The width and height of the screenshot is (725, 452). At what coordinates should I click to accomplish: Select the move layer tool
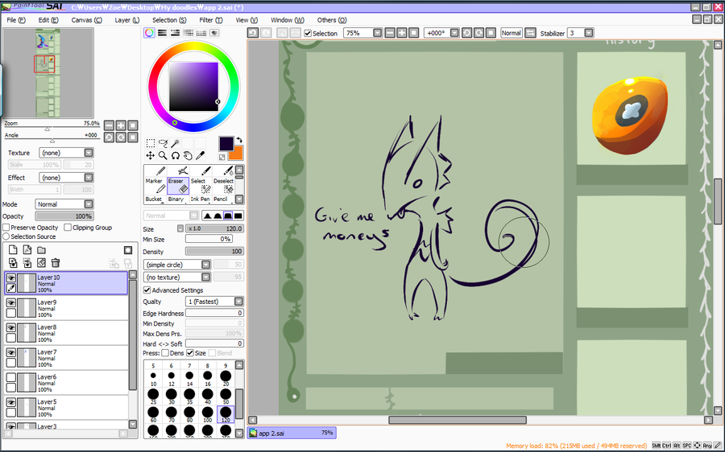pyautogui.click(x=151, y=155)
